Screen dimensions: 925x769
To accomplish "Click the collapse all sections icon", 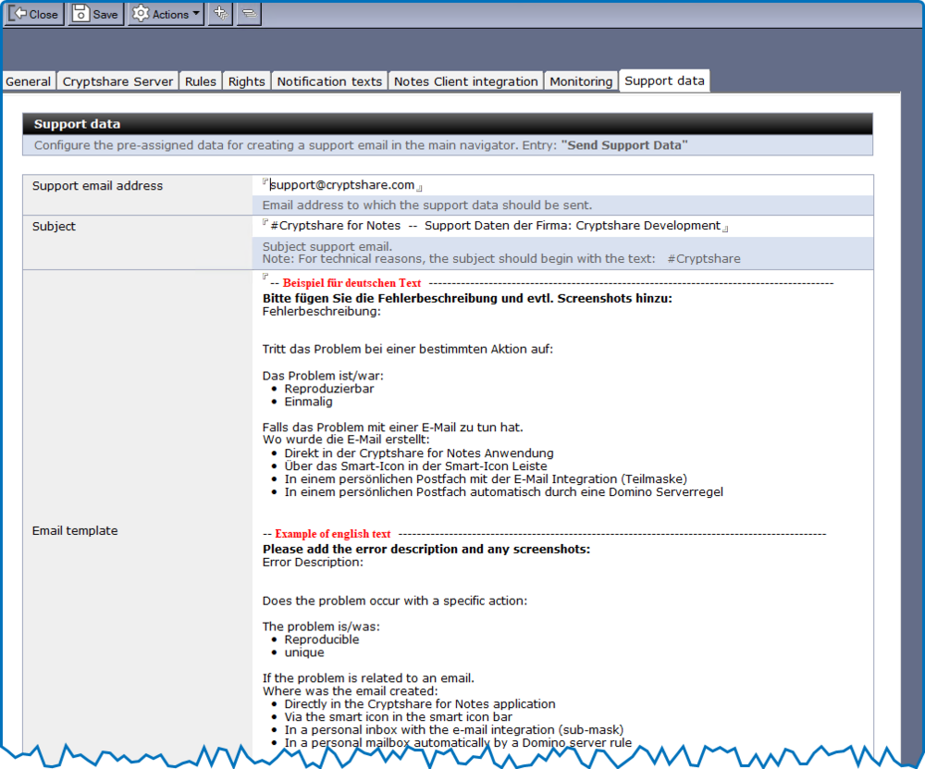I will tap(248, 13).
